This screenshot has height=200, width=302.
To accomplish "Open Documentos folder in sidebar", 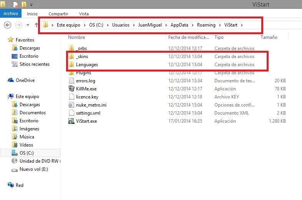I will click(x=33, y=113).
